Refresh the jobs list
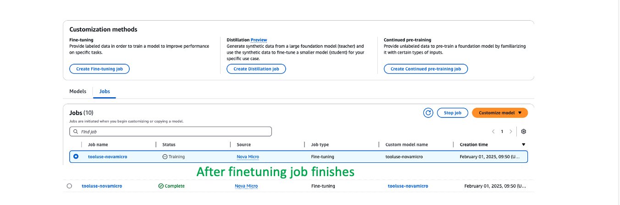The width and height of the screenshot is (620, 205). tap(428, 113)
